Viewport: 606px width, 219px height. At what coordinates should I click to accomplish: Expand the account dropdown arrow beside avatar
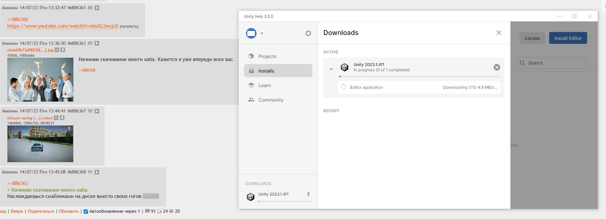tap(262, 33)
